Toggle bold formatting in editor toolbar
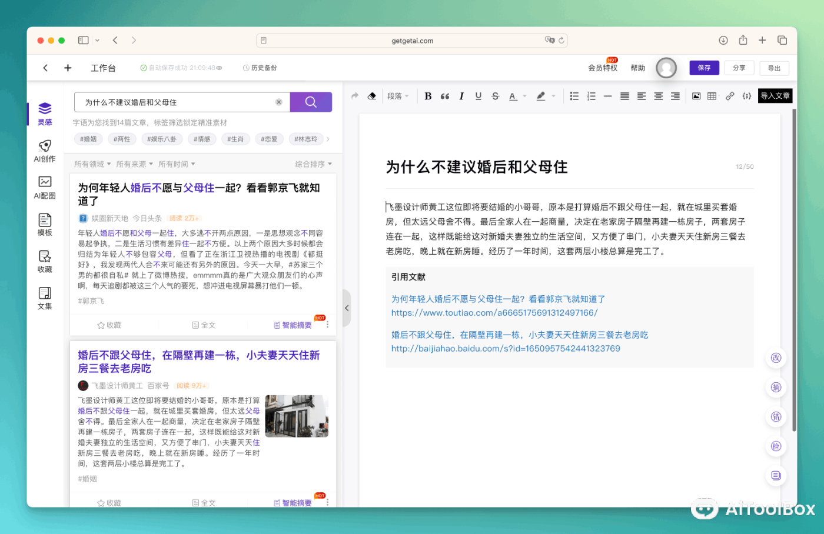The width and height of the screenshot is (824, 534). (428, 96)
